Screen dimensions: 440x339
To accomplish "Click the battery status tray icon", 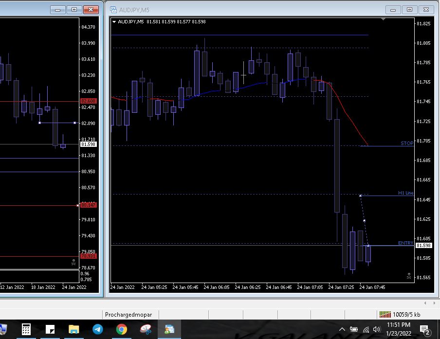I will click(354, 329).
